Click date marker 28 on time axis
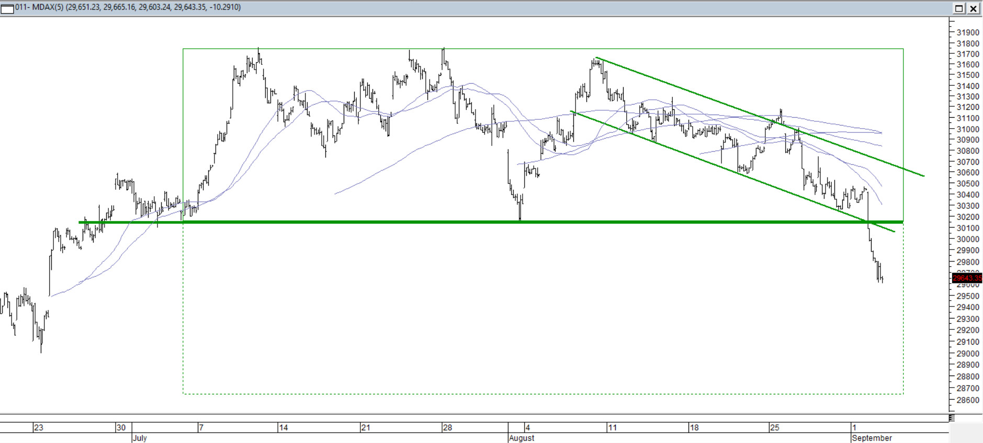983x443 pixels. (x=447, y=427)
